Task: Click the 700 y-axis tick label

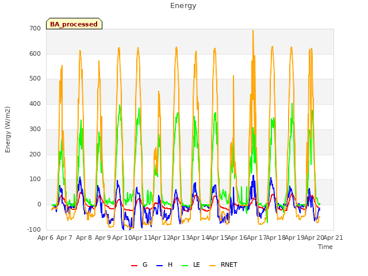Action: click(35, 28)
